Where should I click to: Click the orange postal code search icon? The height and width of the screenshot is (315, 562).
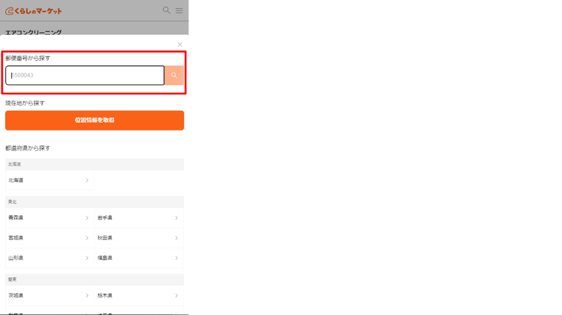pyautogui.click(x=174, y=75)
